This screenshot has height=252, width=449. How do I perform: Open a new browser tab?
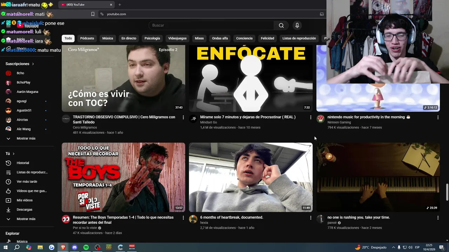tap(120, 5)
